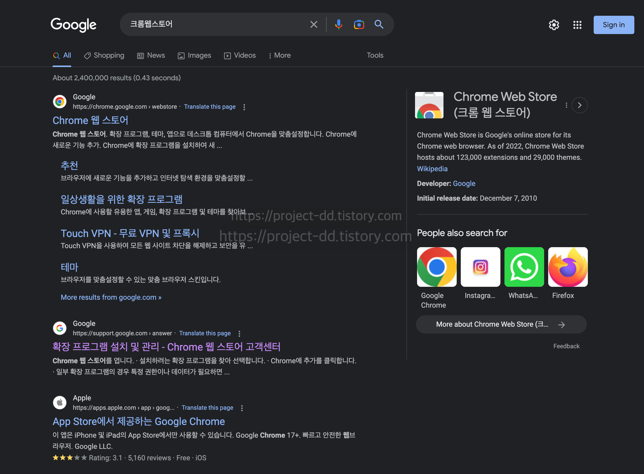Click More about Chrome Web Store button
The height and width of the screenshot is (474, 644).
pos(501,324)
